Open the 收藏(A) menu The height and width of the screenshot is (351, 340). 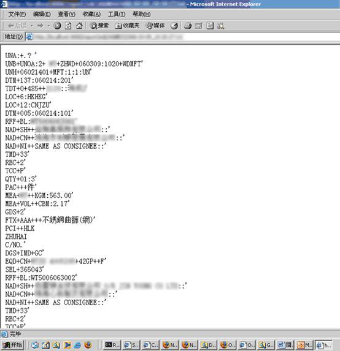pyautogui.click(x=91, y=14)
